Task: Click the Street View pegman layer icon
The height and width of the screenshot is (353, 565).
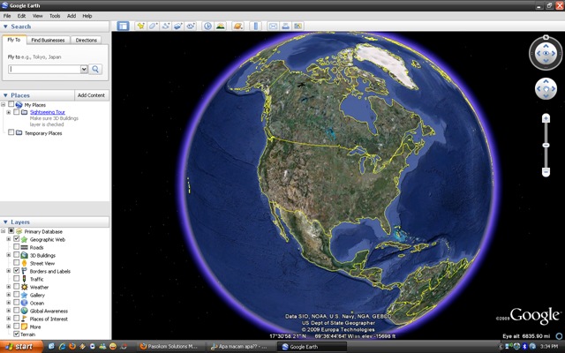Action: [24, 263]
